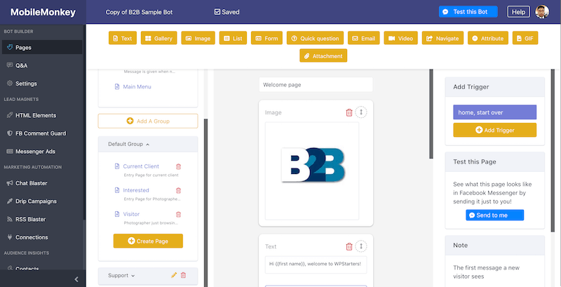The height and width of the screenshot is (287, 561).
Task: Edit the Support group with pencil icon
Action: point(174,276)
